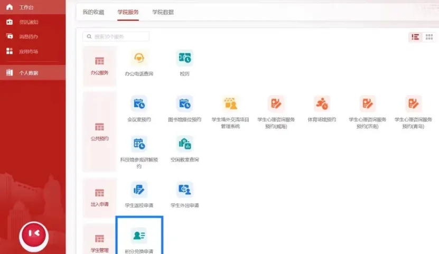Open 体育场馆预约 icon
Screen dimensions: 439x254
pos(322,104)
